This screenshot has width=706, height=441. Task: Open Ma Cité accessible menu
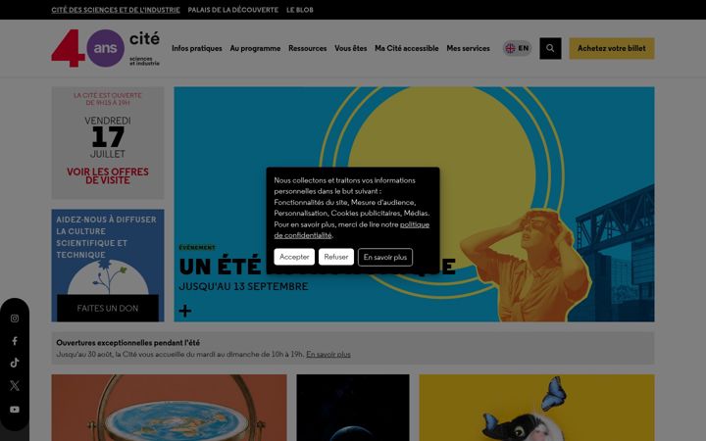407,48
